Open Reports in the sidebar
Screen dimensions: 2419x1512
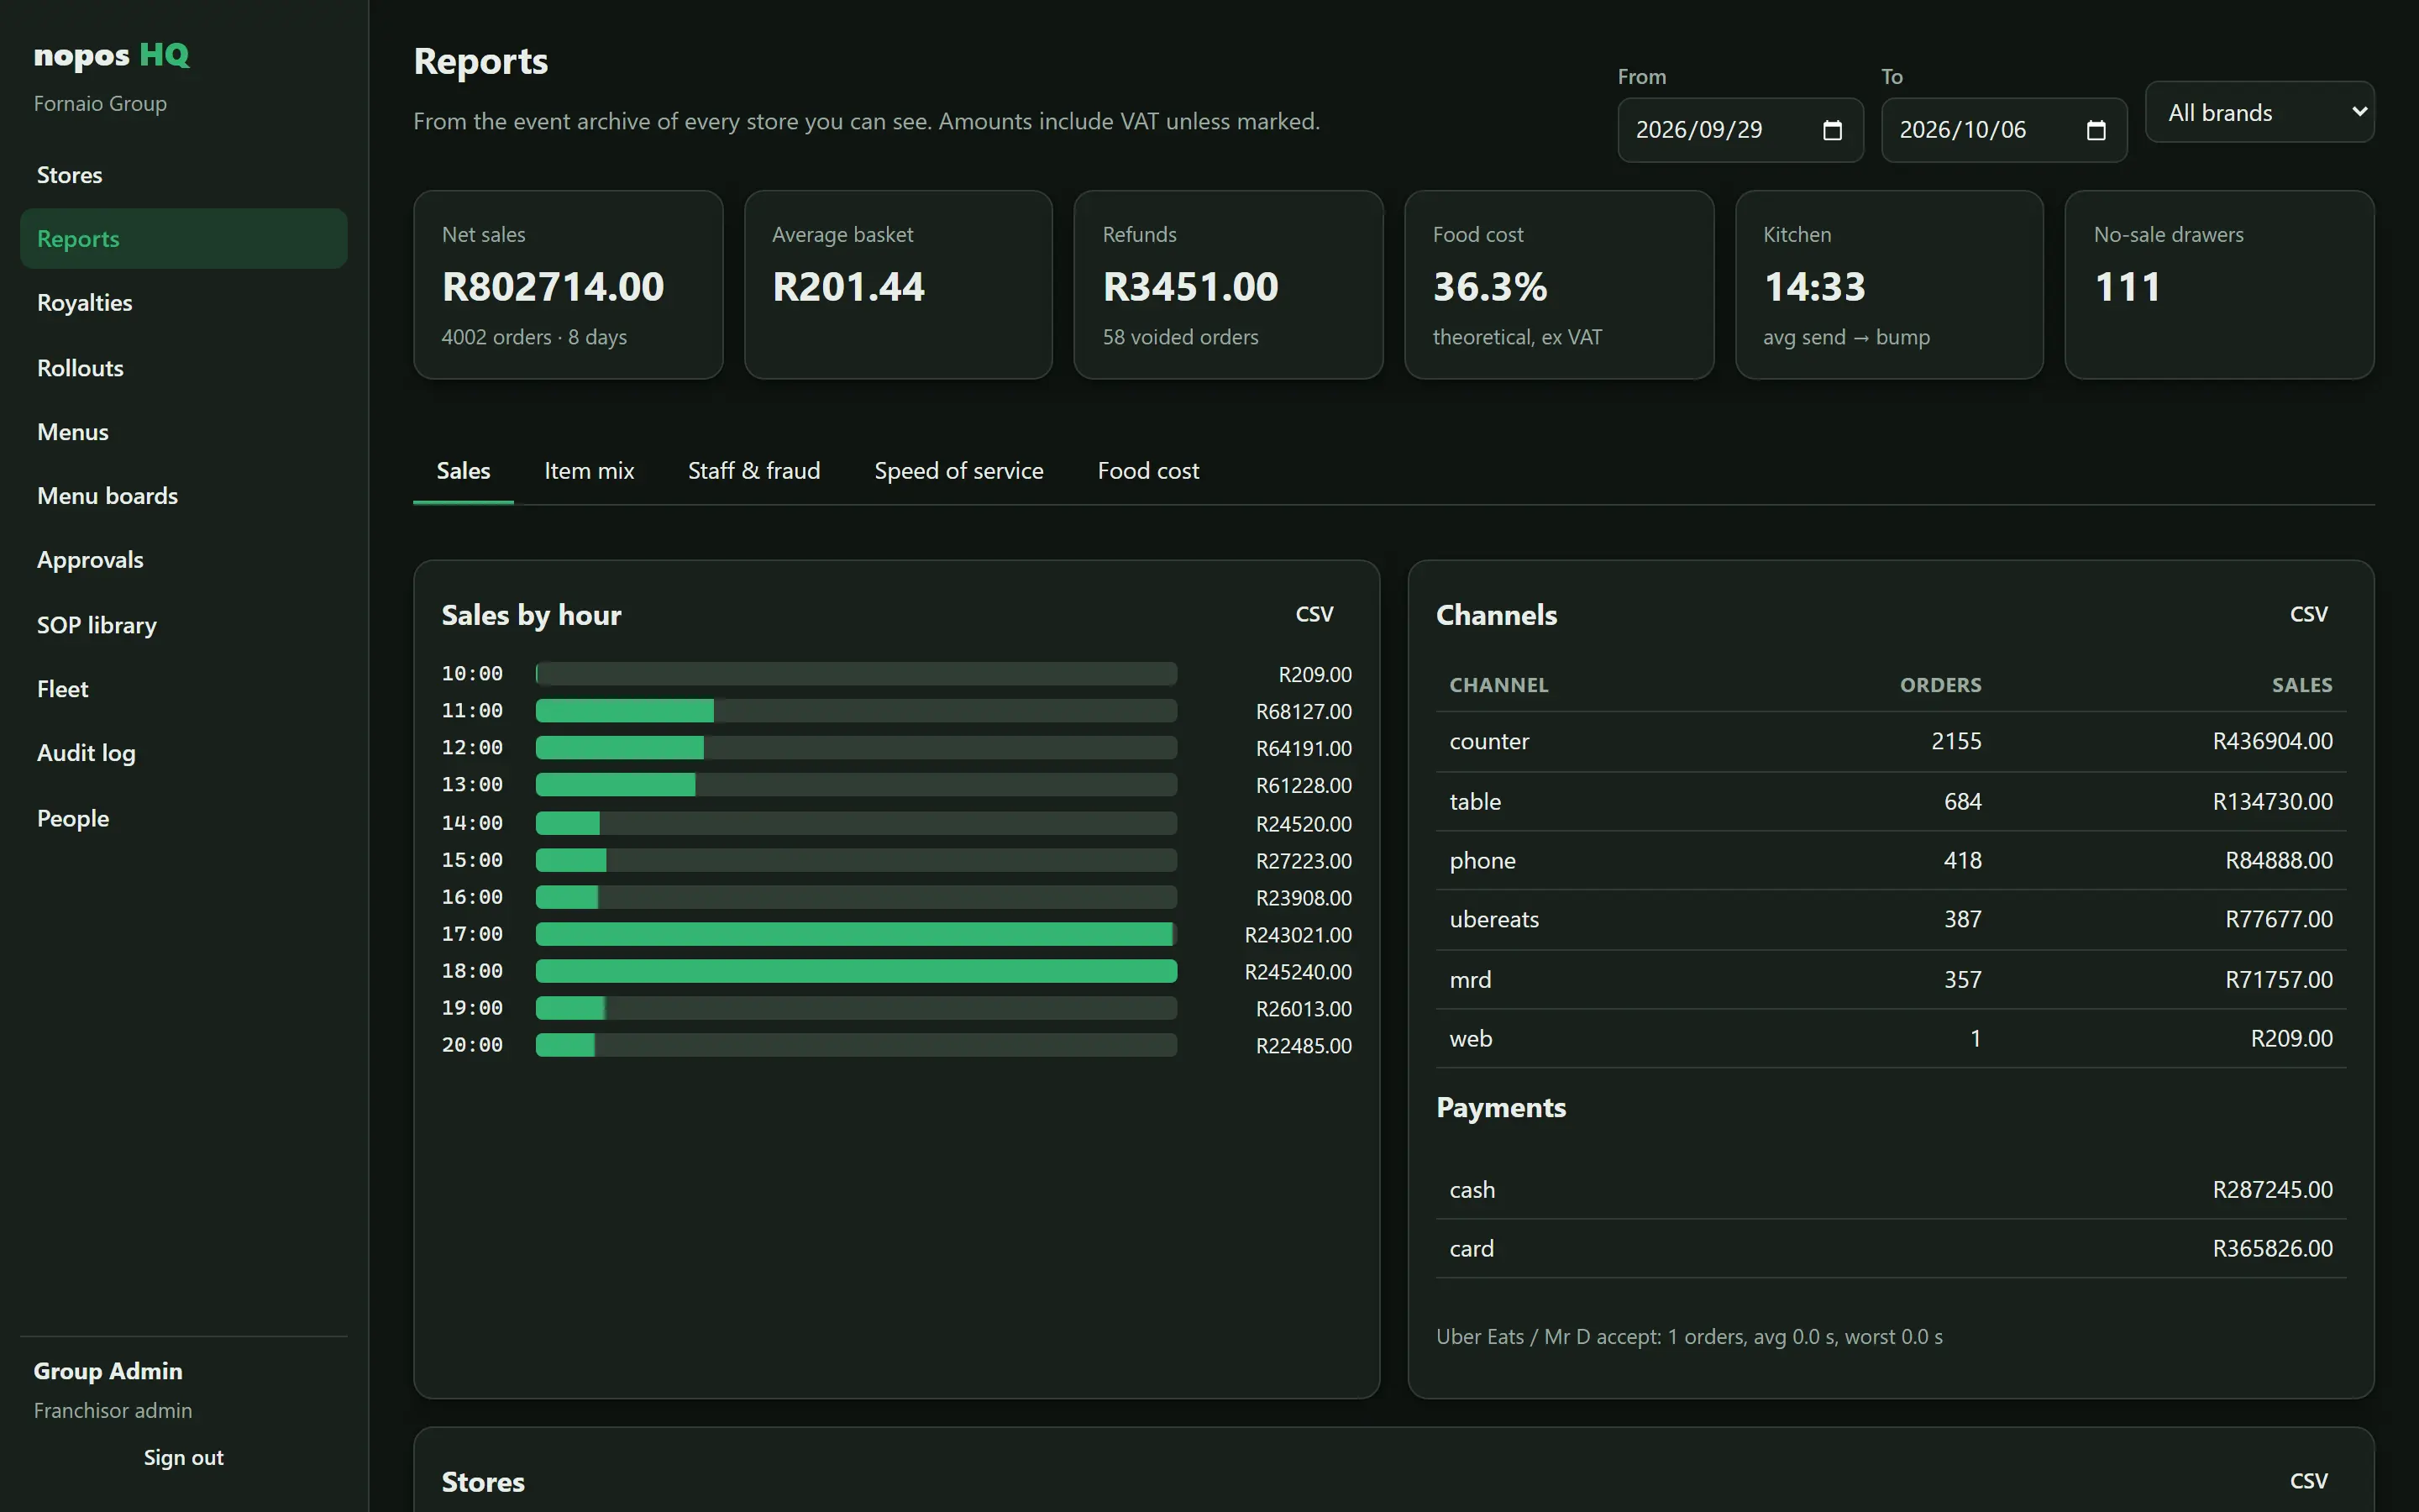pyautogui.click(x=184, y=239)
